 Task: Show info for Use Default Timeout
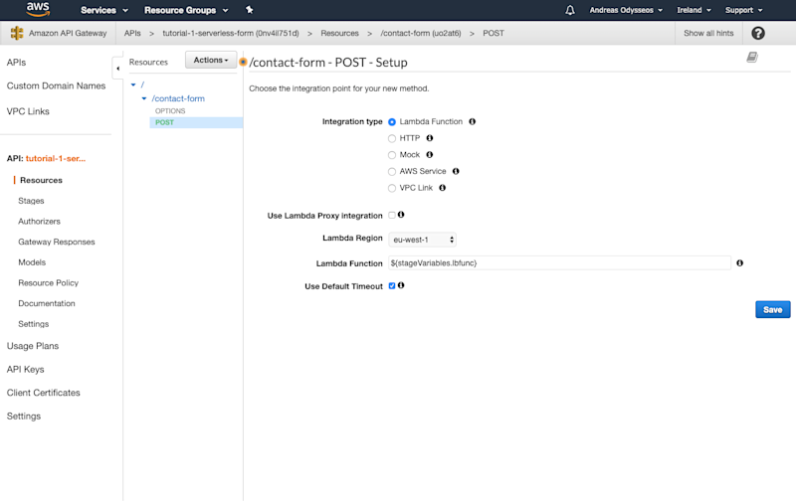point(401,285)
